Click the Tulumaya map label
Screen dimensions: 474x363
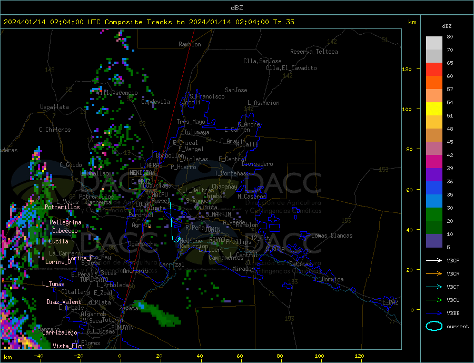pyautogui.click(x=197, y=132)
